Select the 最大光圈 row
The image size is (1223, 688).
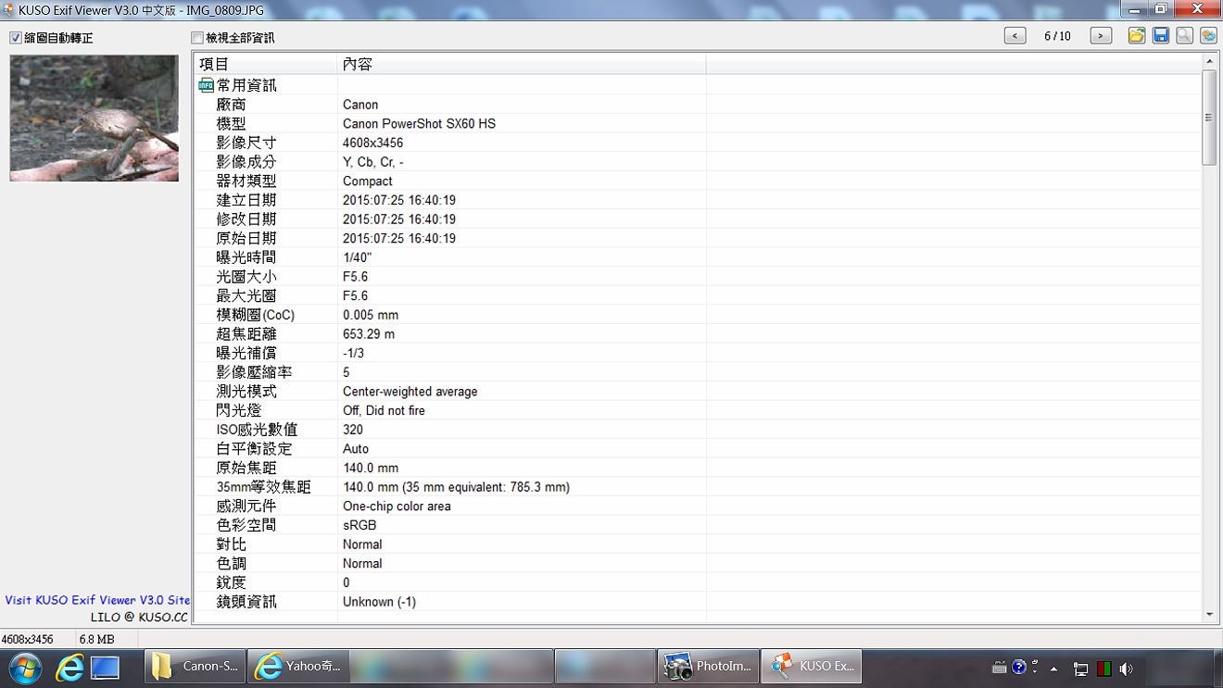(x=697, y=295)
